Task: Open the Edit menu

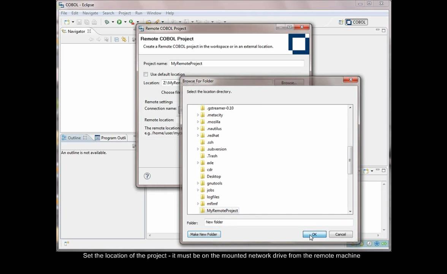Action: 74,13
